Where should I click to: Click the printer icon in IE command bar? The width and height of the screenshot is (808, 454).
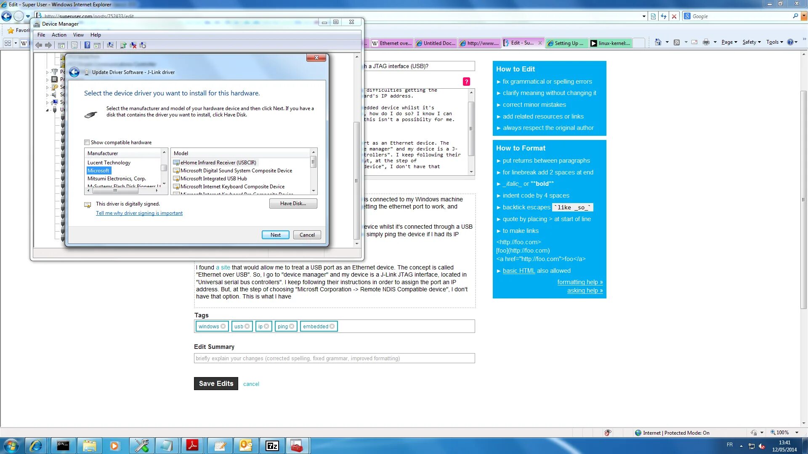click(706, 42)
